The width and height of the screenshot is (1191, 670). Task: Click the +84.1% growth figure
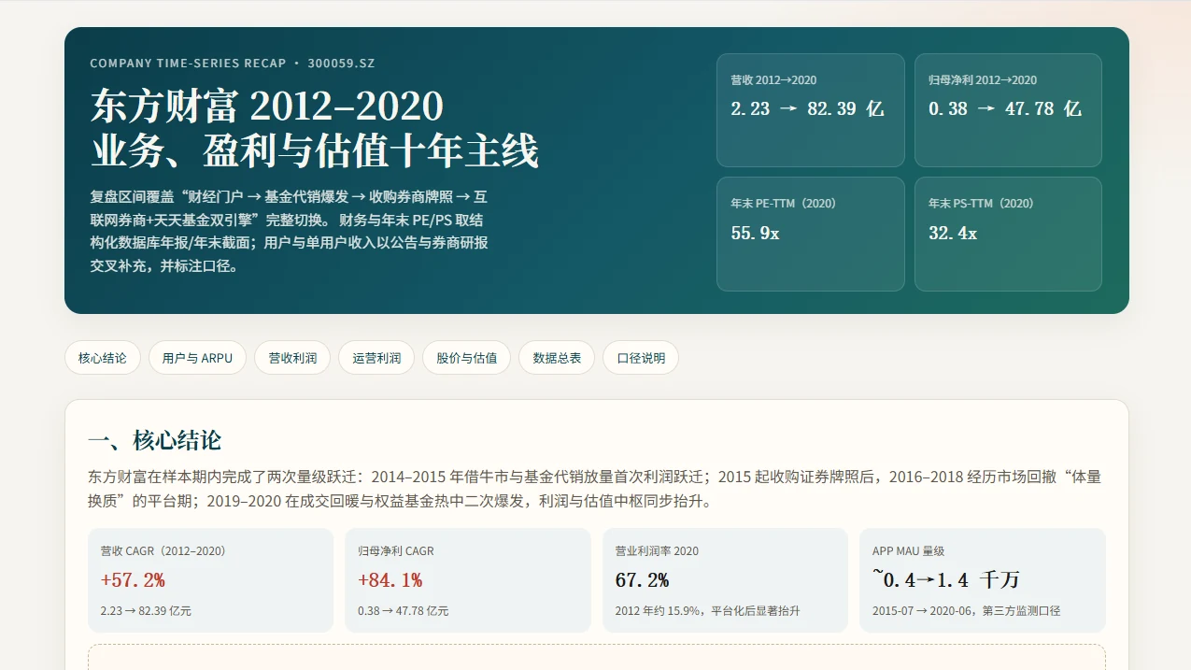tap(390, 580)
